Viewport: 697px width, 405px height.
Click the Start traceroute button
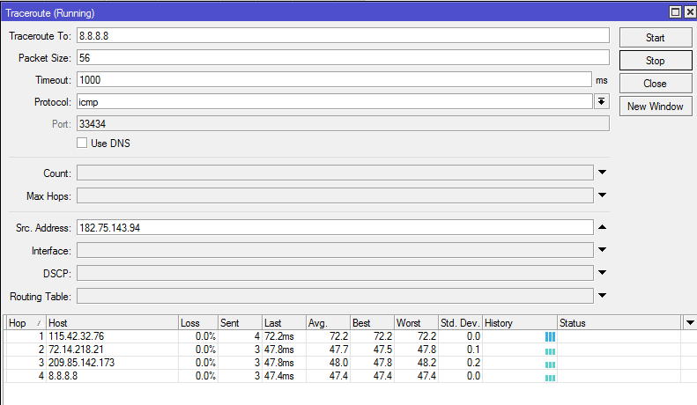[655, 38]
